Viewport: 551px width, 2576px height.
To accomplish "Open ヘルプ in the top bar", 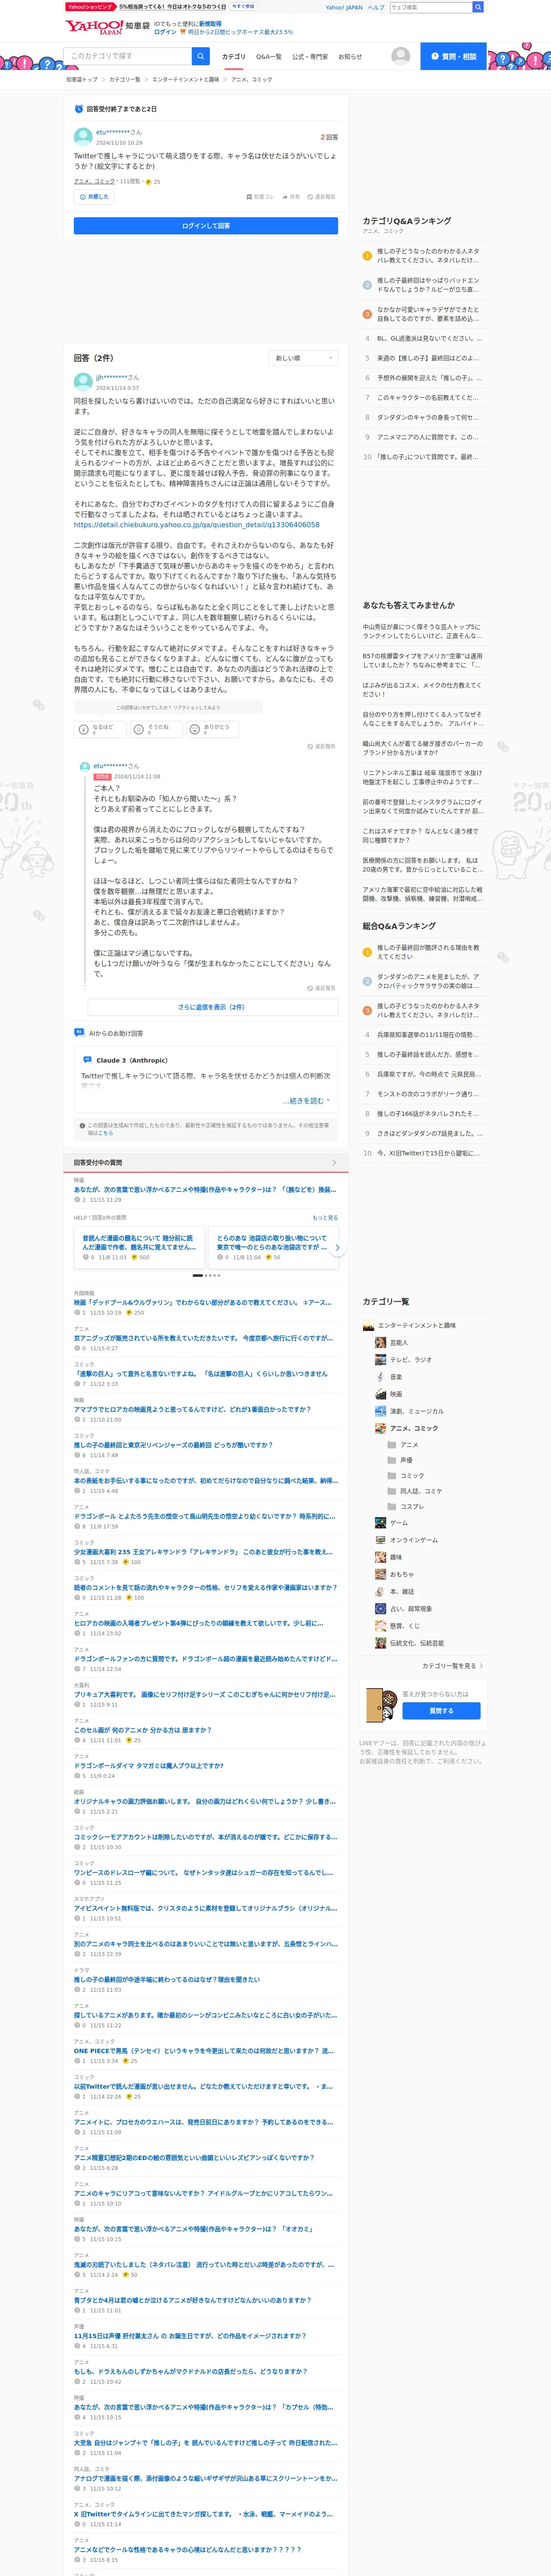I will click(375, 7).
